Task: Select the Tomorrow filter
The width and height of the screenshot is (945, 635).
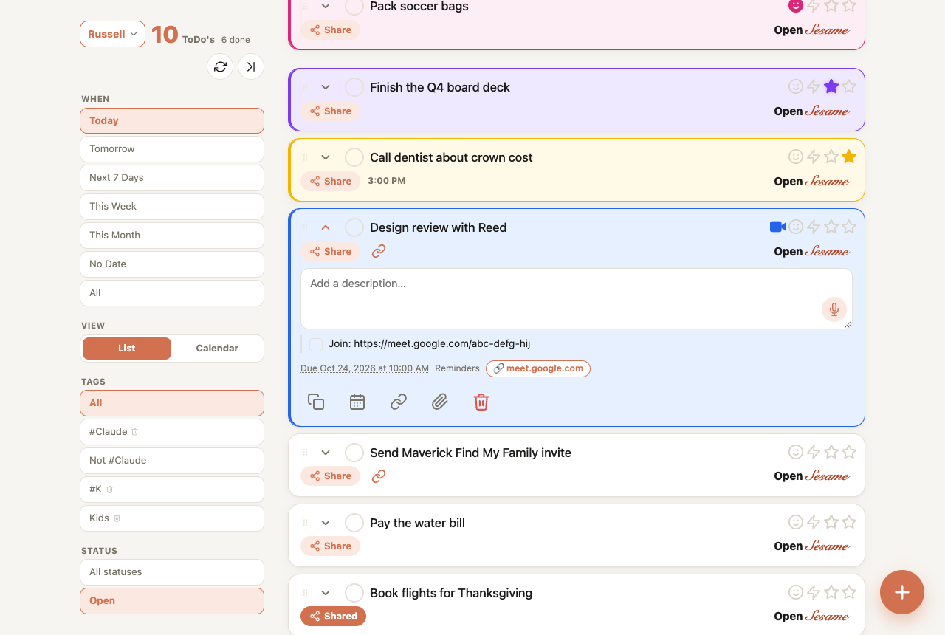Action: (172, 149)
